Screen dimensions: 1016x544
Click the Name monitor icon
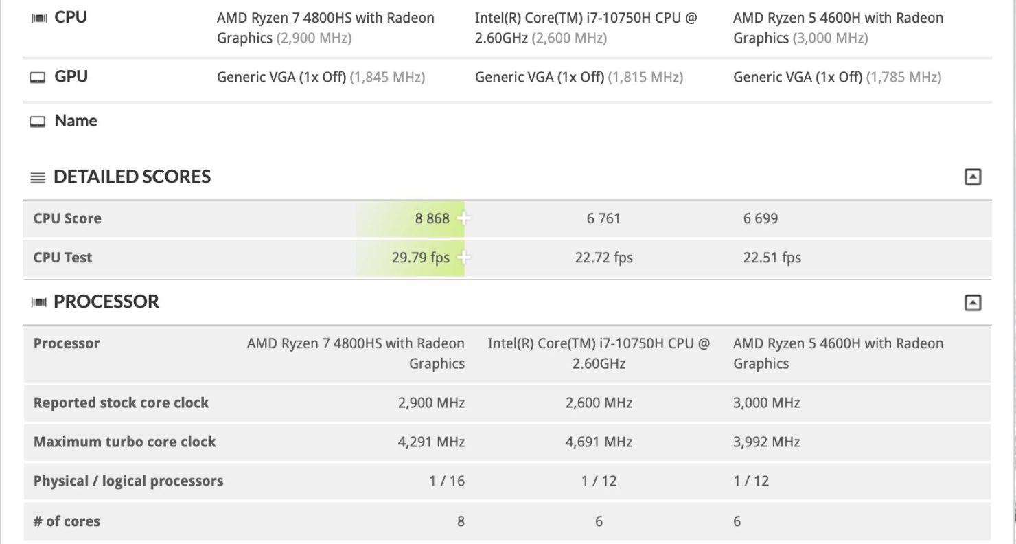click(38, 122)
